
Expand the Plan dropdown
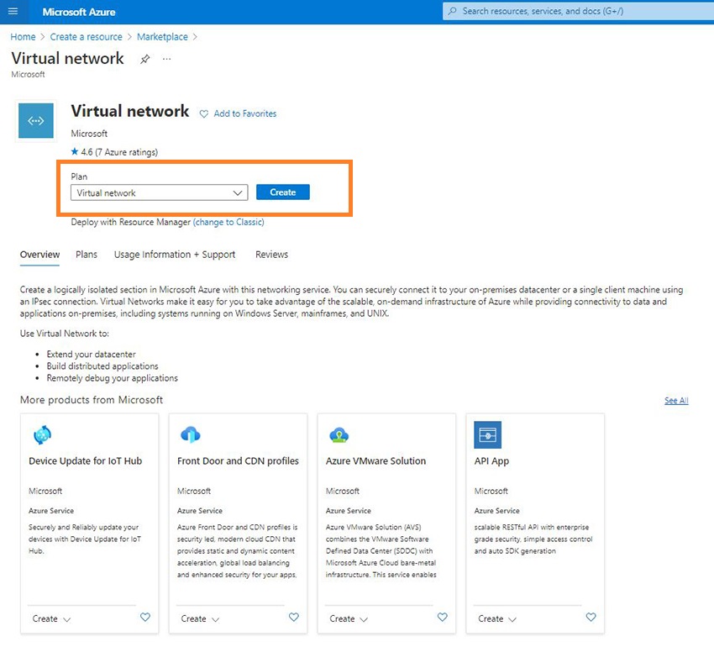(159, 192)
